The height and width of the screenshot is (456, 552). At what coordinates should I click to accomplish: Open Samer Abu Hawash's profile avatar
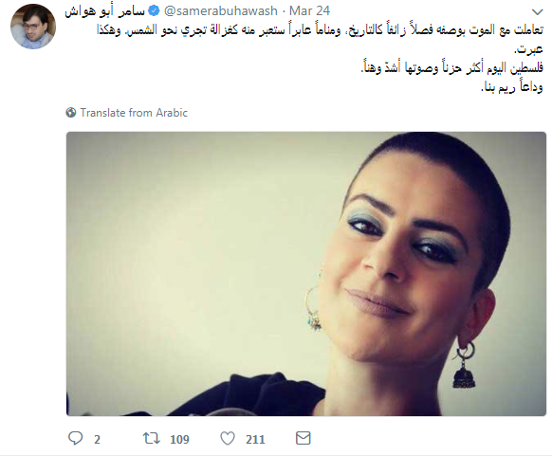(33, 27)
